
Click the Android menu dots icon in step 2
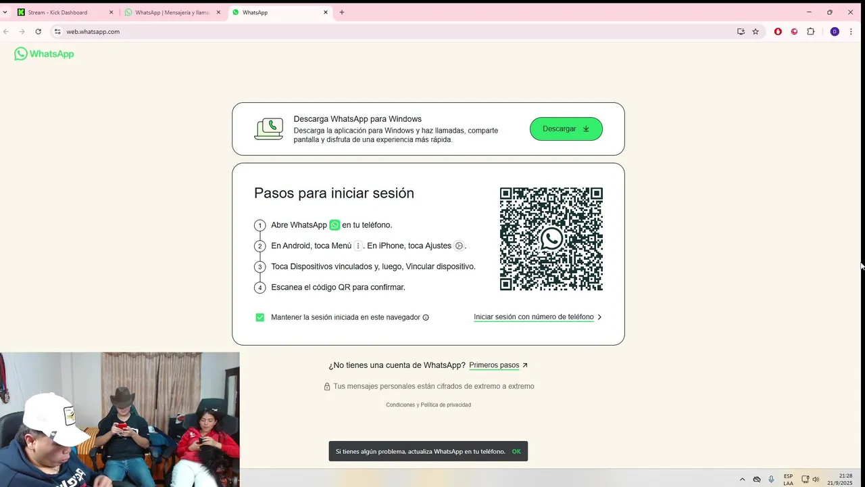[x=358, y=246]
